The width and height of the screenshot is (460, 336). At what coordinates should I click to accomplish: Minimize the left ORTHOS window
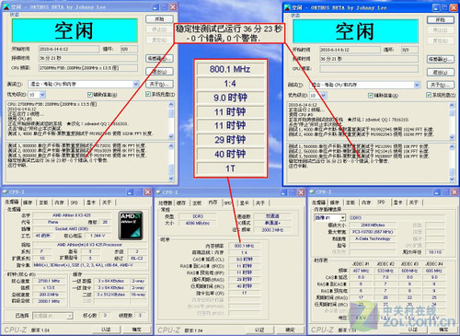[155, 6]
